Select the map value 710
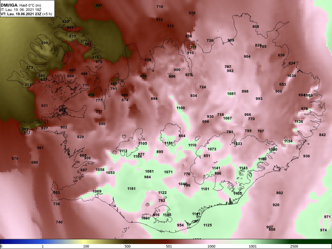332x249 pixels. (160, 7)
